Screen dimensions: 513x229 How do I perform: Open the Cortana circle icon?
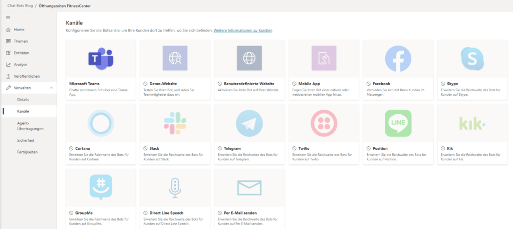click(101, 123)
